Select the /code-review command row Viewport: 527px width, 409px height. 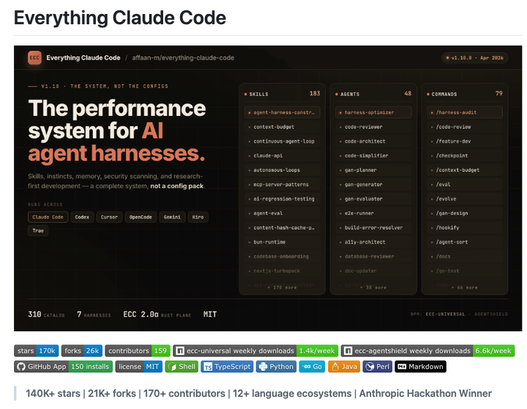465,127
